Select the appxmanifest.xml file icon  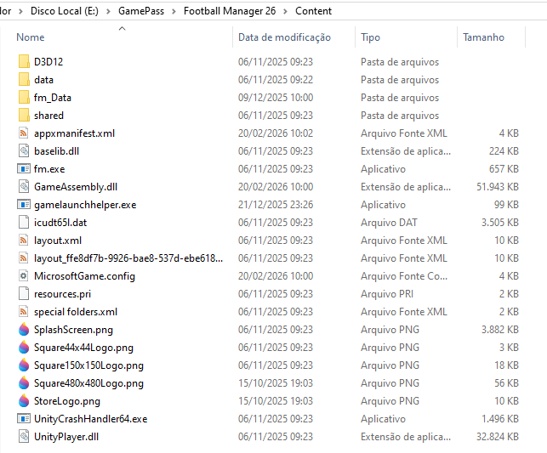click(24, 133)
